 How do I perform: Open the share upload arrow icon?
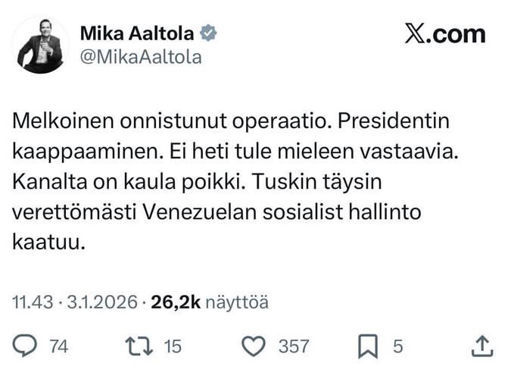[481, 346]
